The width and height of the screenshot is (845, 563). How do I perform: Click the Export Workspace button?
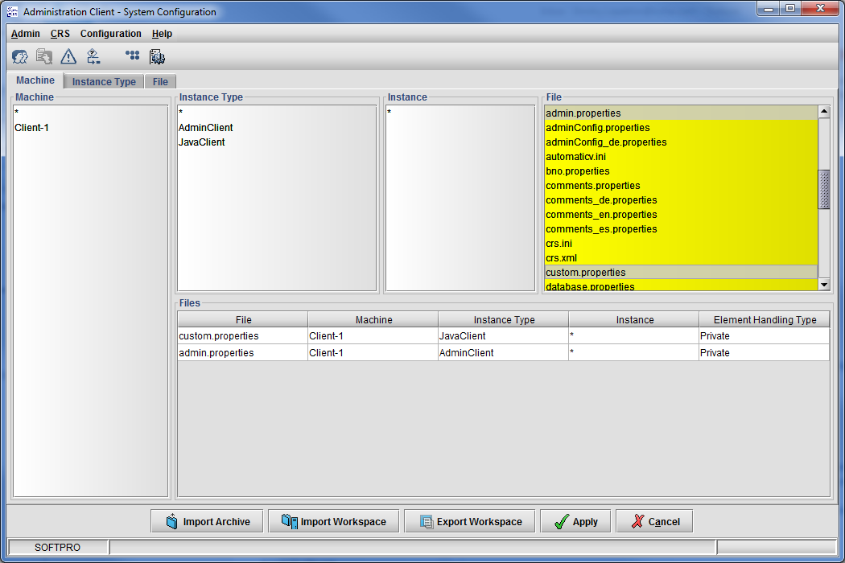469,521
